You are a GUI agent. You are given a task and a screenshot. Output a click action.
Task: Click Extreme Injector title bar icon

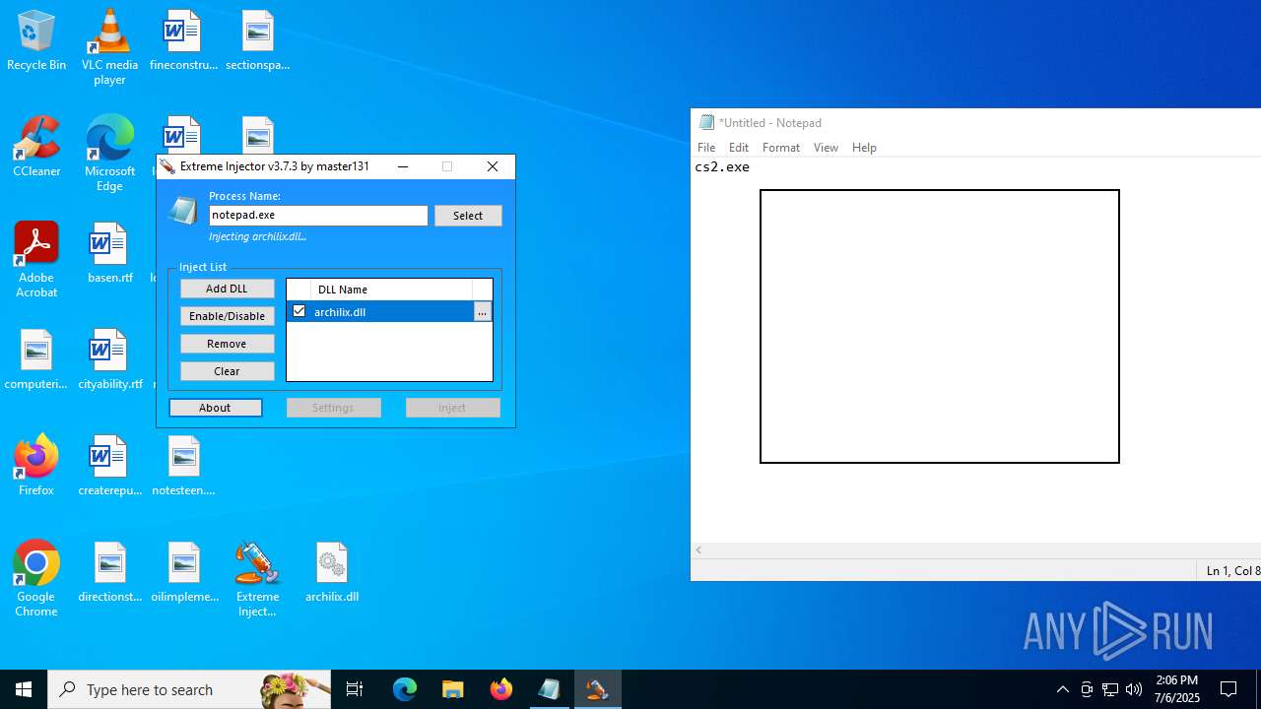(x=168, y=166)
